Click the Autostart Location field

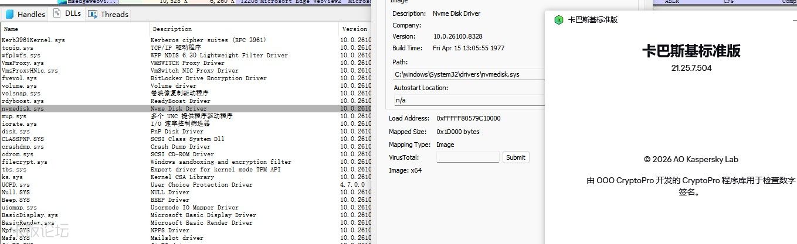[x=469, y=100]
